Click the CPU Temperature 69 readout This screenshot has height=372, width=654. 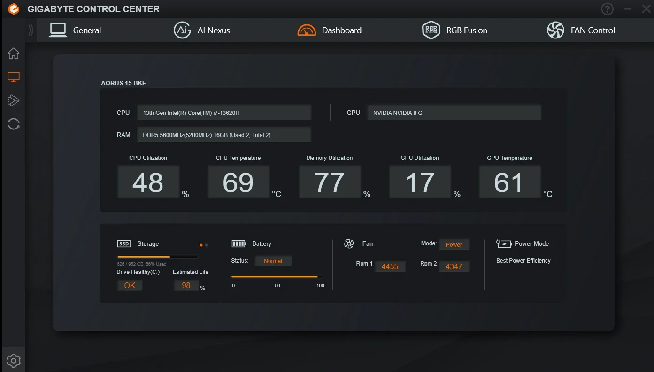click(239, 182)
